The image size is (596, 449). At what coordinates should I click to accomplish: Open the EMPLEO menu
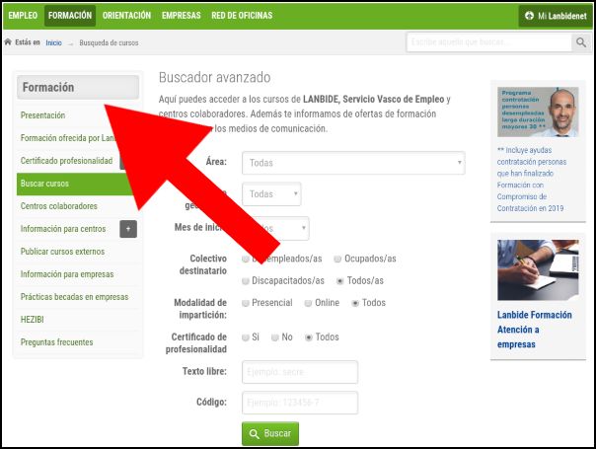[23, 16]
